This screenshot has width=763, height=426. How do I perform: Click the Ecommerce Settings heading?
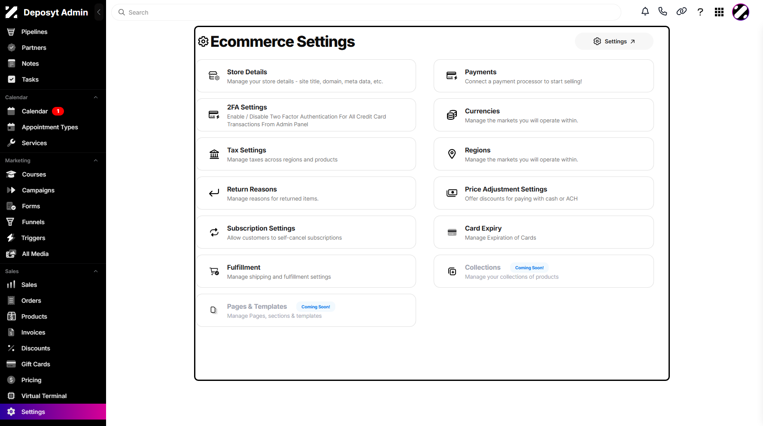(283, 42)
